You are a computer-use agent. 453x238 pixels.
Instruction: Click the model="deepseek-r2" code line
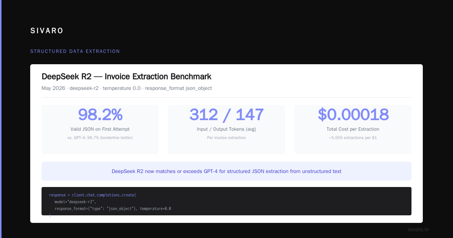[x=75, y=202]
